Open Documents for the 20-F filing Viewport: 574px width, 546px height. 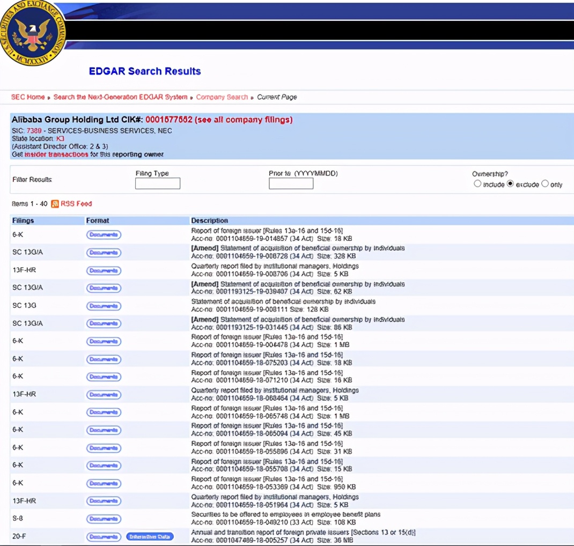tap(104, 536)
